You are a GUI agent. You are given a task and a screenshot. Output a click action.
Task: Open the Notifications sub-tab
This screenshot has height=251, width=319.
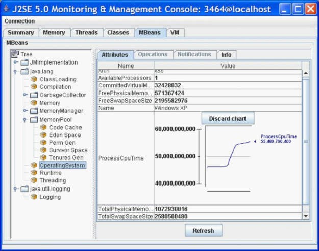[194, 54]
